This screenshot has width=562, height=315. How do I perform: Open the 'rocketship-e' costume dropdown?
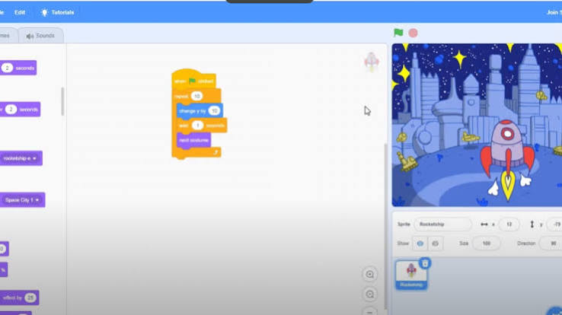[20, 158]
